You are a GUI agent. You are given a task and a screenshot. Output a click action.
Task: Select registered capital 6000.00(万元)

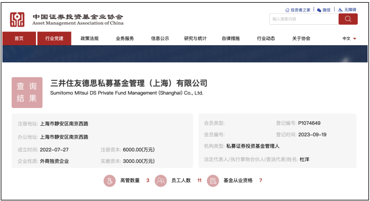[x=139, y=150]
